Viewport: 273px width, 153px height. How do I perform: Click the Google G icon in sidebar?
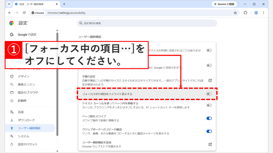click(x=12, y=35)
